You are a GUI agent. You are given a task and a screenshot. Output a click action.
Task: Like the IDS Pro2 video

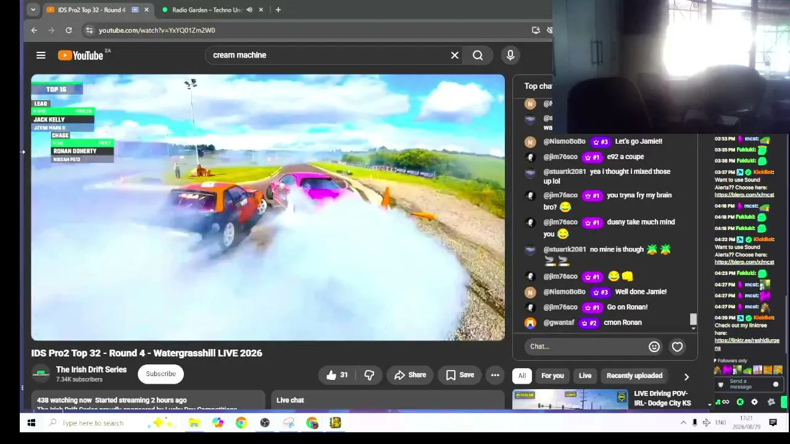337,375
